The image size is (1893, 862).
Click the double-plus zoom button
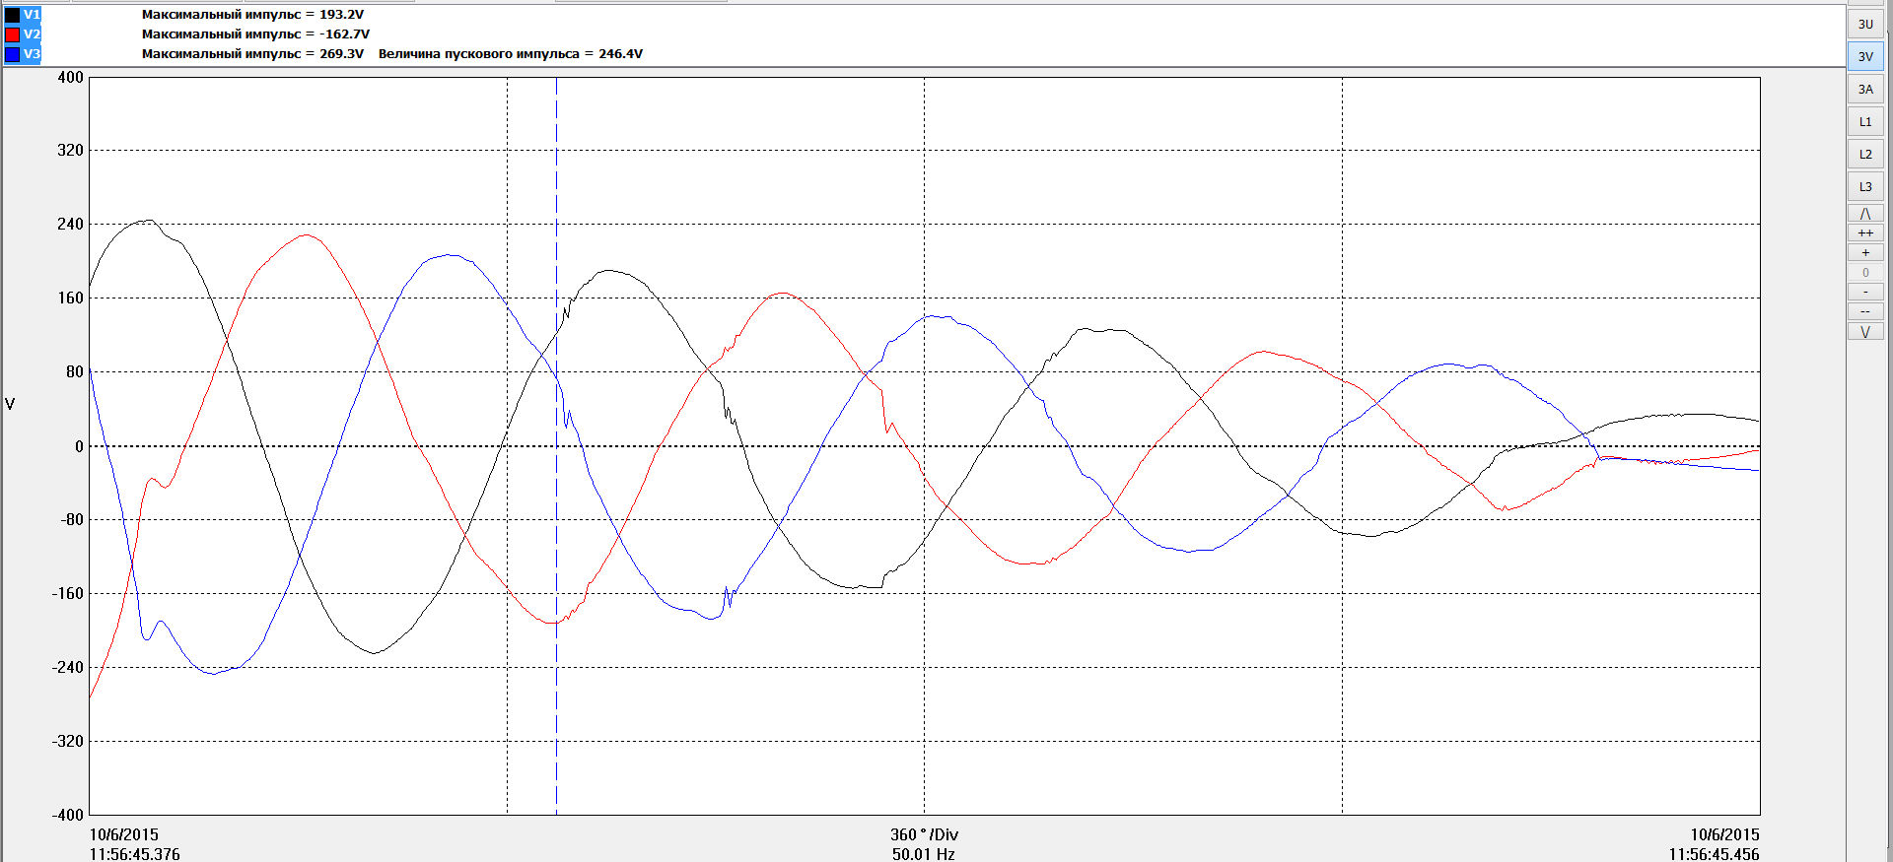click(1865, 233)
